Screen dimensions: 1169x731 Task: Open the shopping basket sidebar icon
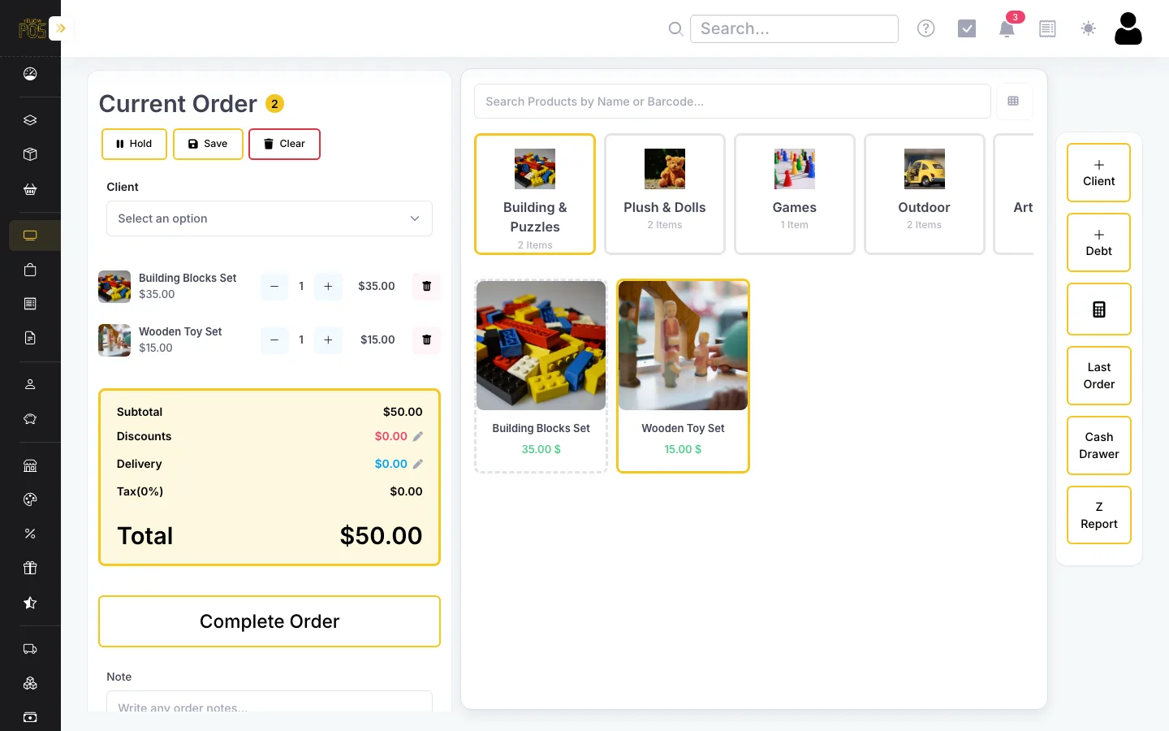tap(30, 189)
